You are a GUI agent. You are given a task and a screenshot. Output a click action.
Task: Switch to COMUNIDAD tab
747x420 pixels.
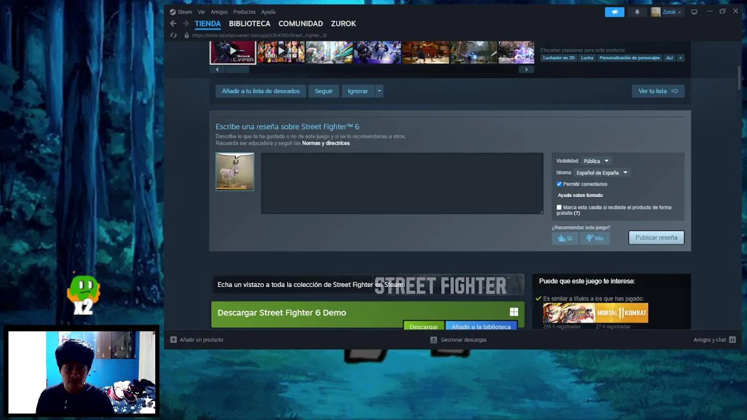[x=301, y=23]
